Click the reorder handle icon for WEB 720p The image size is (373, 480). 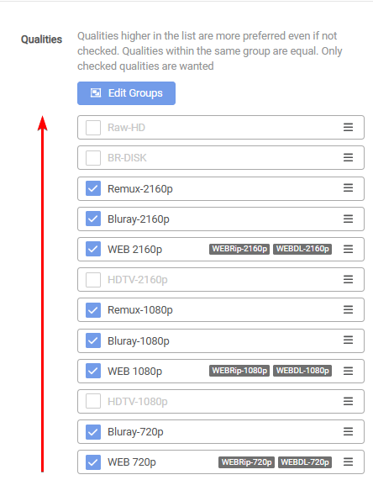pos(348,462)
